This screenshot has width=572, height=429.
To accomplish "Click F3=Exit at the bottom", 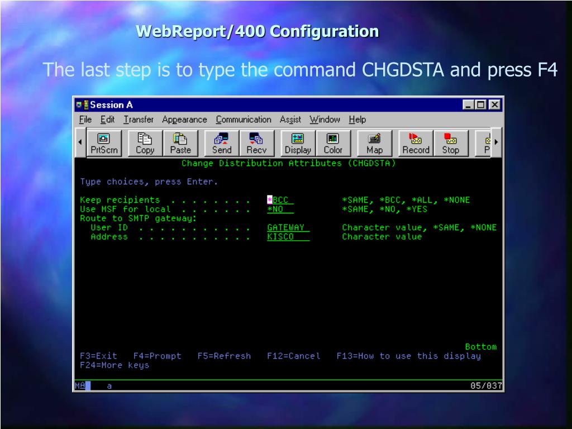I will (98, 356).
